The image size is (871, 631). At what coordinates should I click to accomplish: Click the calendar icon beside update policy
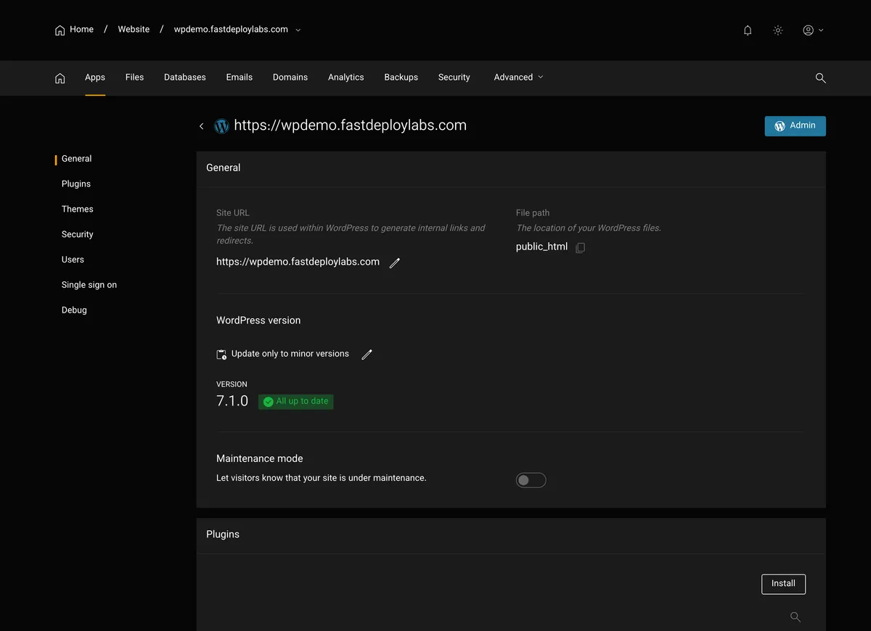click(x=221, y=355)
